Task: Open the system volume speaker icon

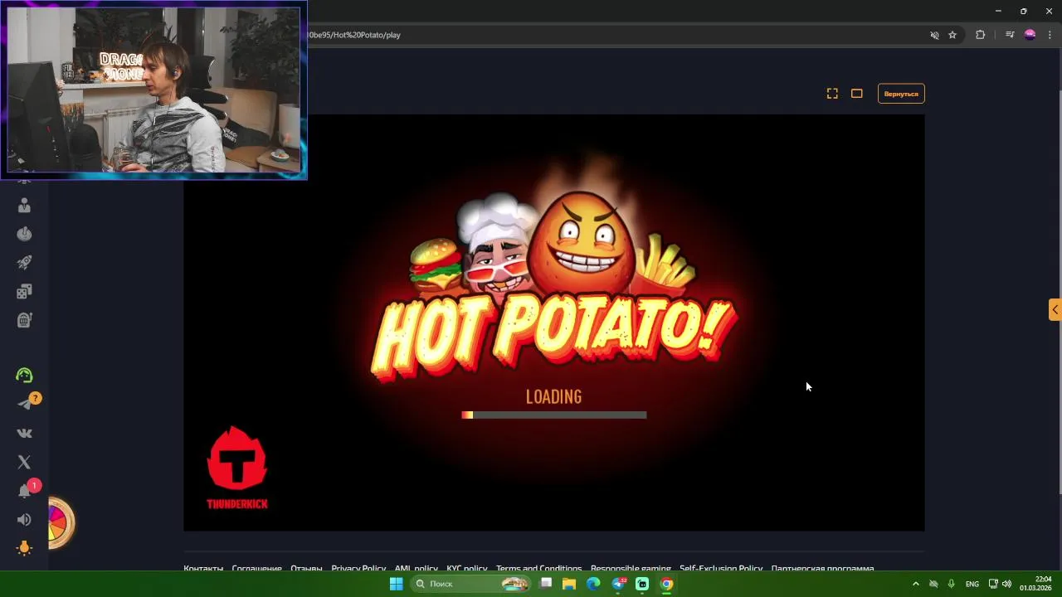Action: 1006,584
